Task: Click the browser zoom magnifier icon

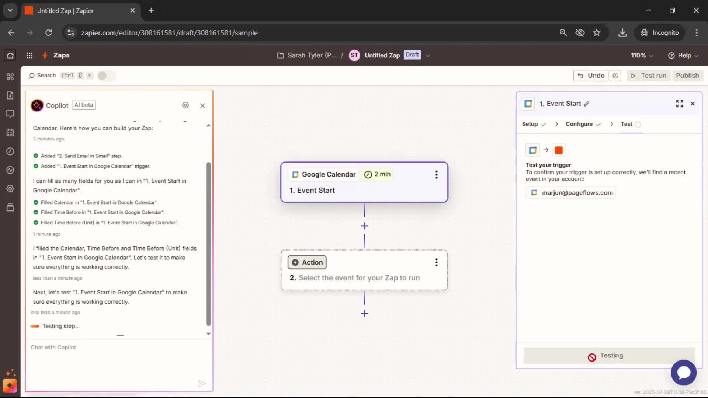Action: coord(563,33)
